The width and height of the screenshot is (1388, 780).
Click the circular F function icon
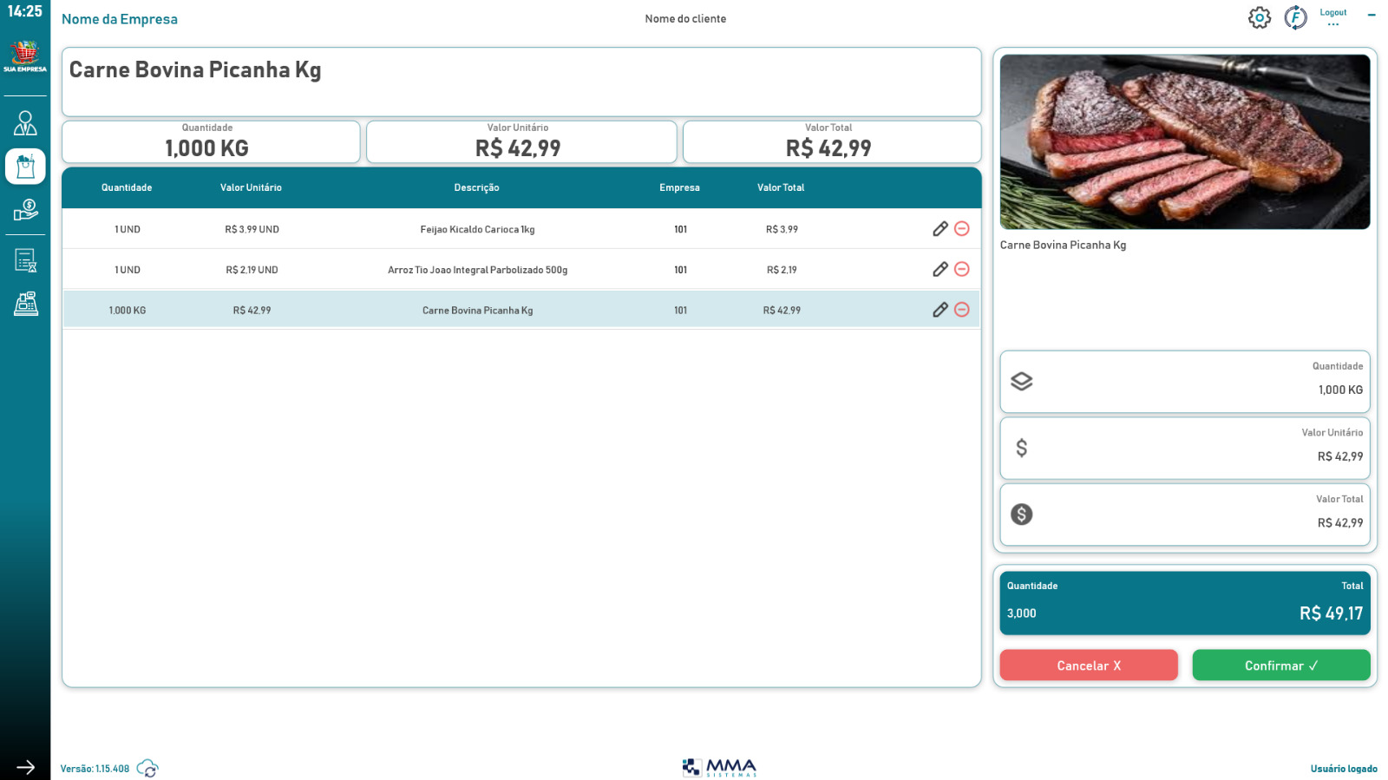click(x=1295, y=17)
